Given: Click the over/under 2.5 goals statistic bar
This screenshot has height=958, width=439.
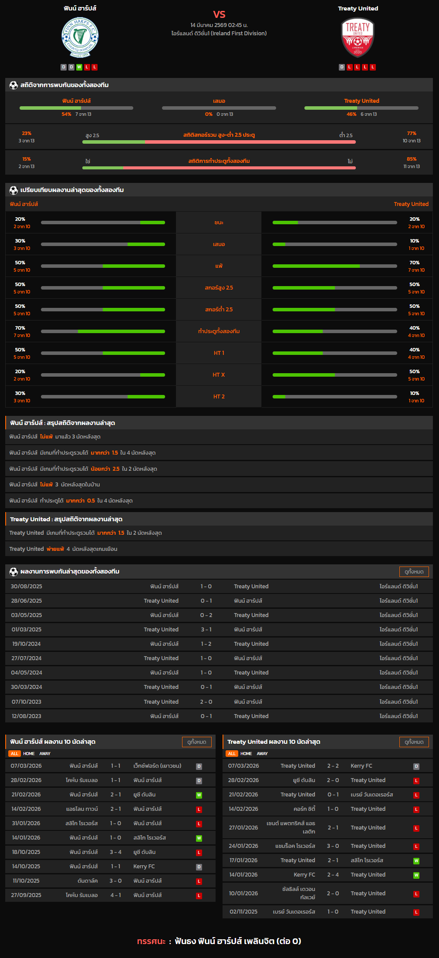Looking at the screenshot, I should point(219,142).
